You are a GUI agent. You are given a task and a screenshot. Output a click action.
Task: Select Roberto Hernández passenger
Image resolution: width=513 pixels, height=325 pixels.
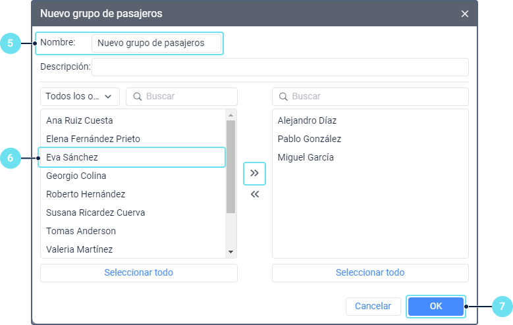[86, 194]
